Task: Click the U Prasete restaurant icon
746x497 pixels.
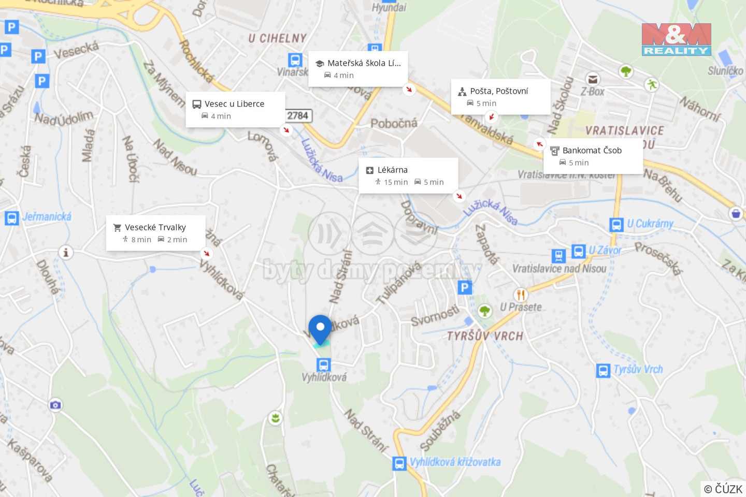Action: (x=521, y=295)
